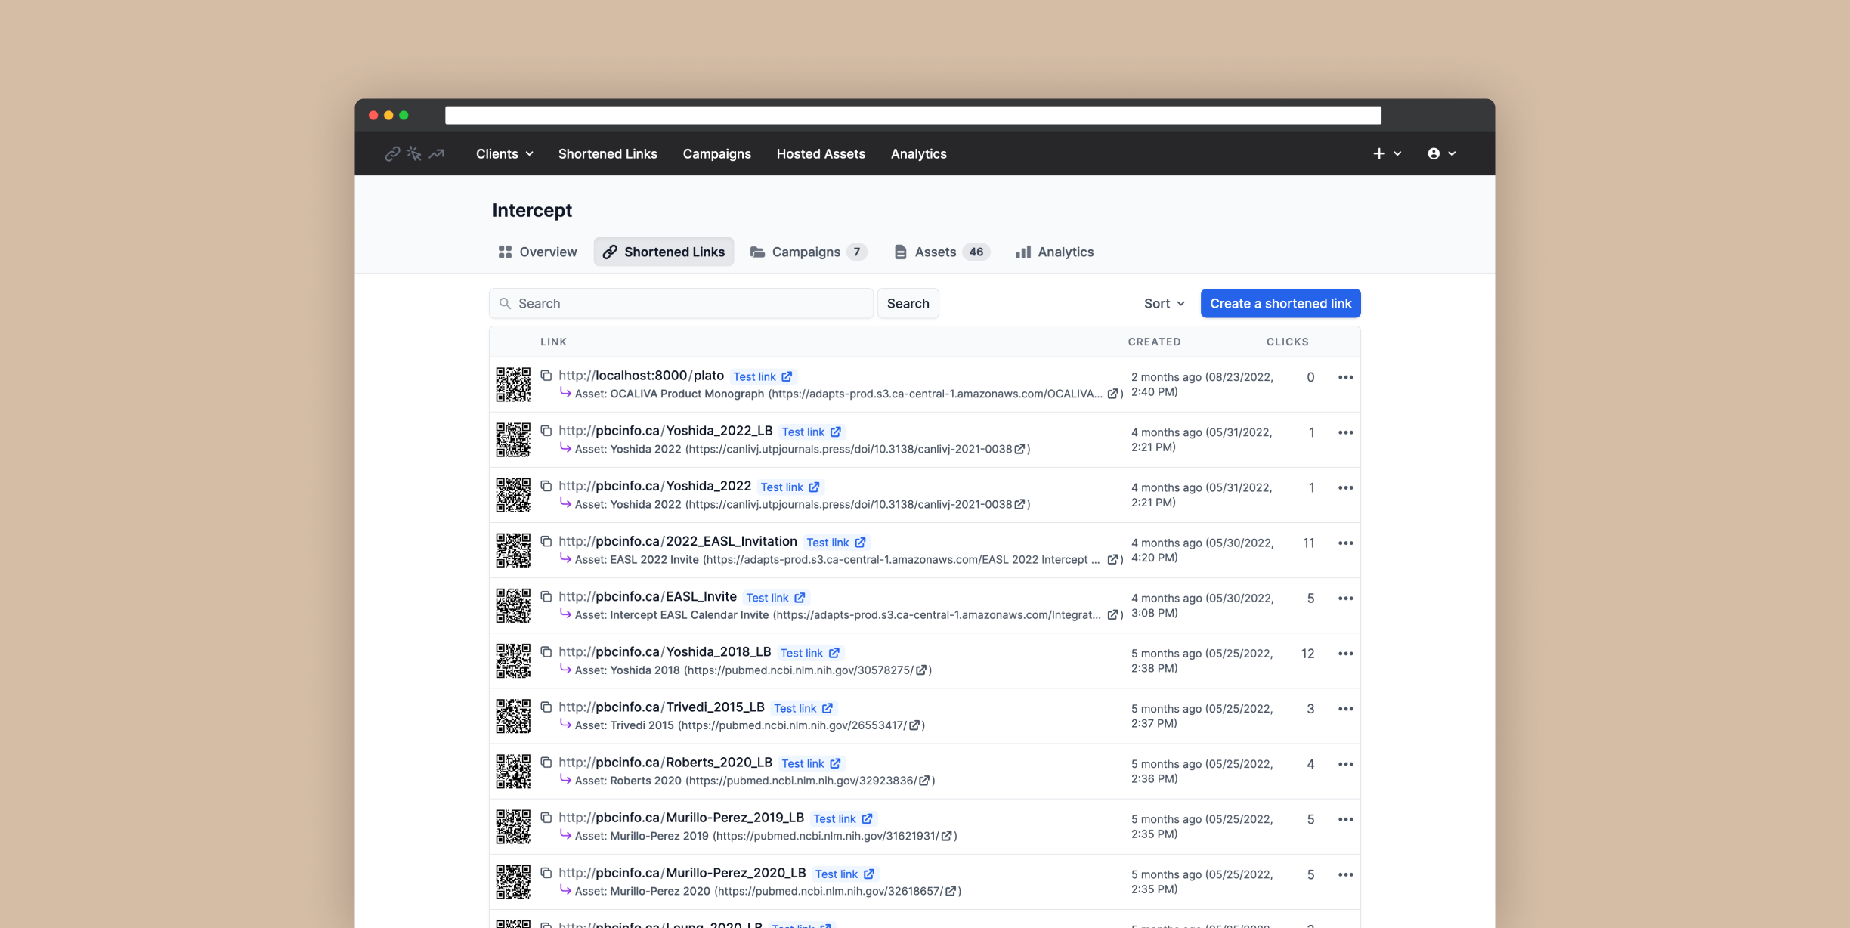Click Asset: Murillo-Perez 2020 text
The image size is (1850, 928).
pos(642,891)
